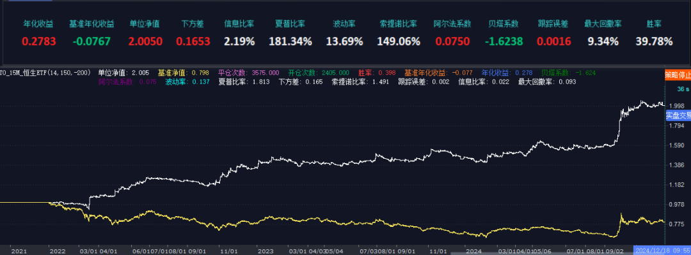
Task: Click the green legend entry 贝塔系数: -1.624
Action: [569, 73]
